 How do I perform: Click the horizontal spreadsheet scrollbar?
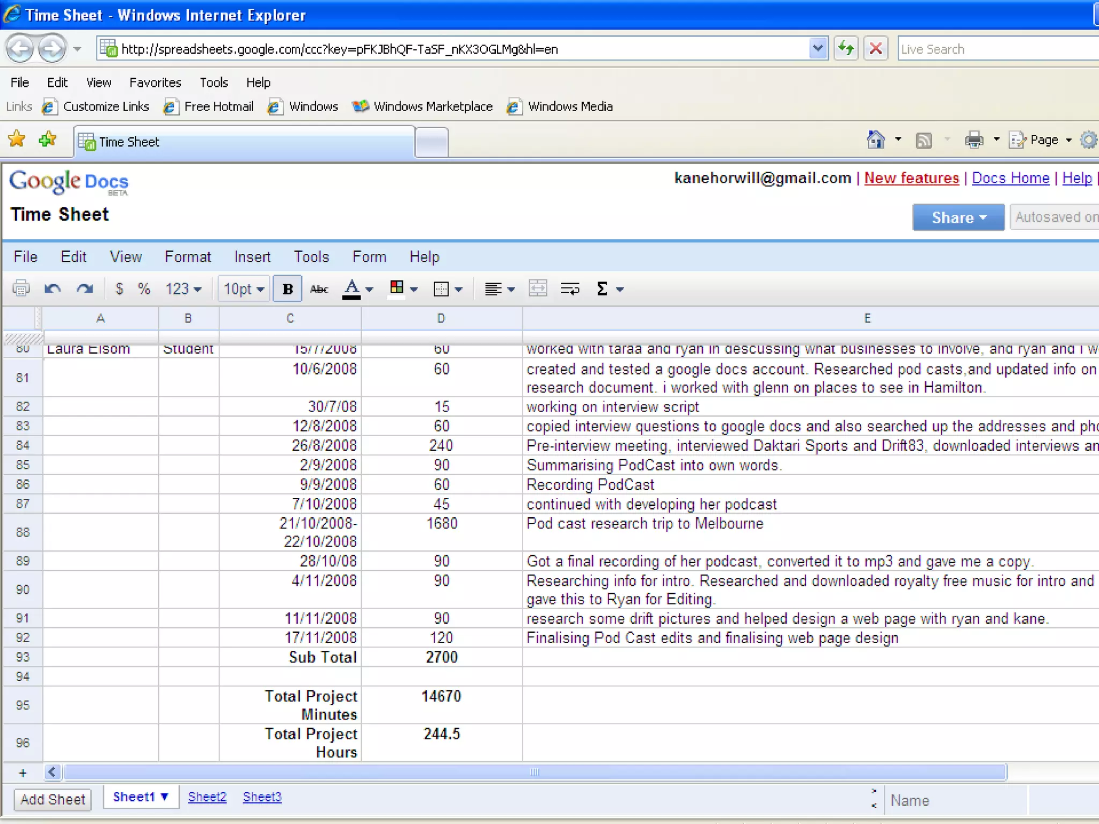535,772
